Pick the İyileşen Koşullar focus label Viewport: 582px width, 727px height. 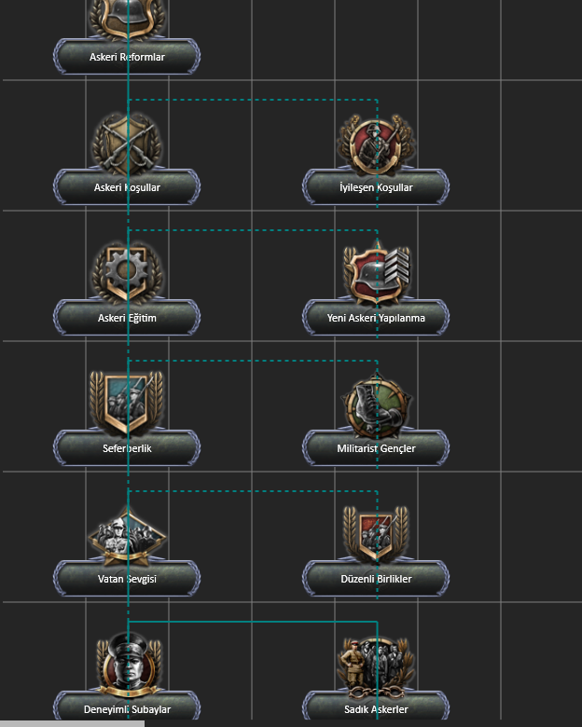tap(376, 187)
